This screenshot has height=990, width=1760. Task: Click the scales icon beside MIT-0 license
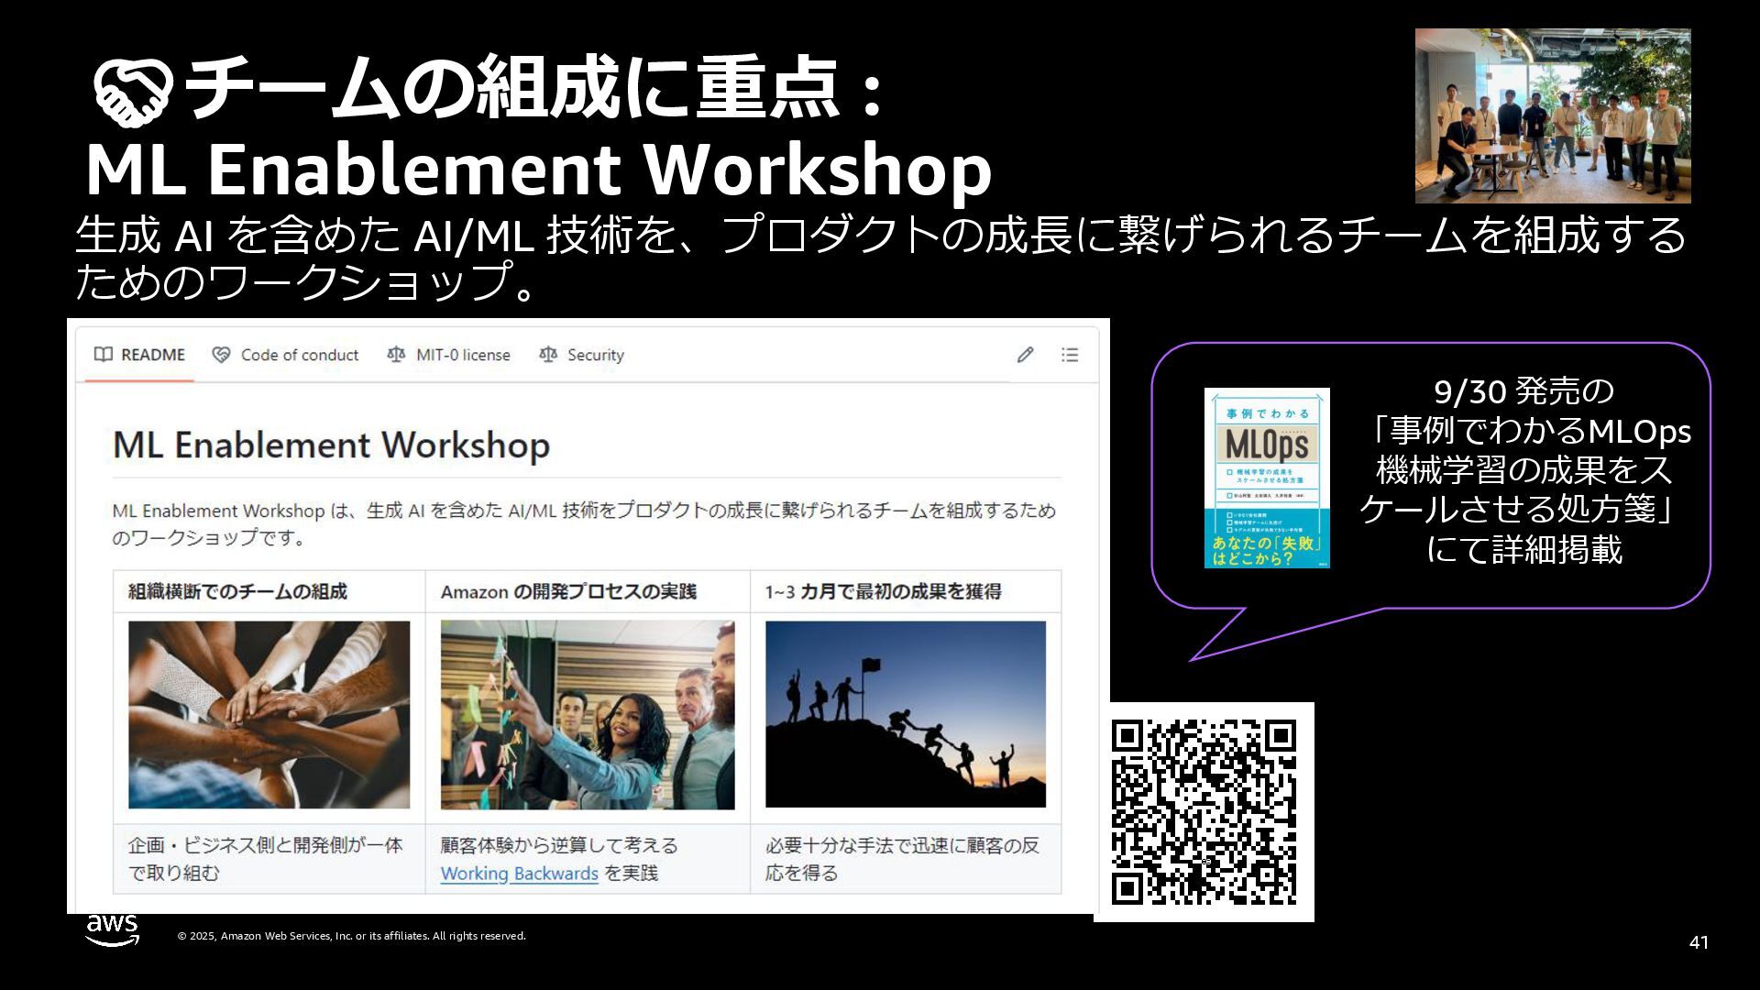[x=396, y=355]
